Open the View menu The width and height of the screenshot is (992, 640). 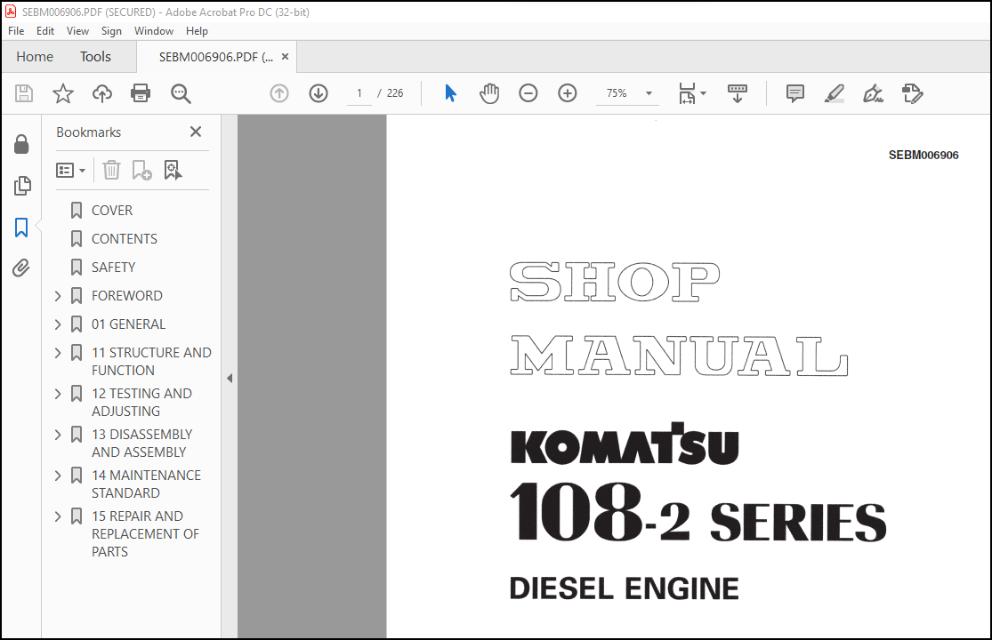point(77,31)
